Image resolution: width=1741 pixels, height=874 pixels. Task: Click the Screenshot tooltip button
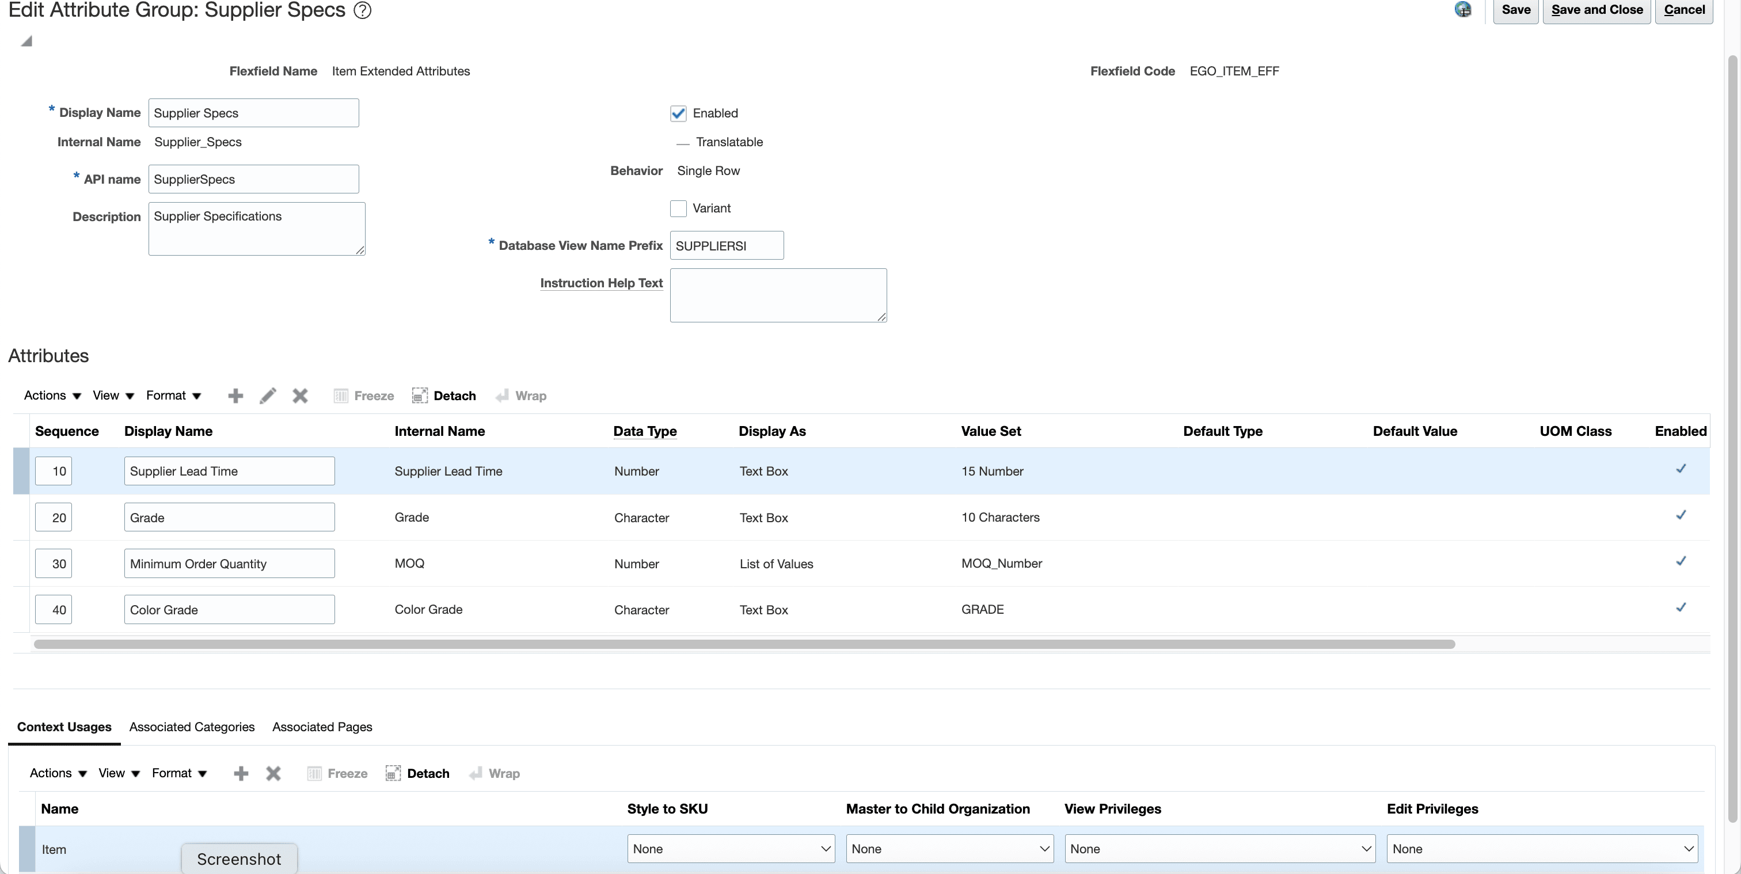pos(240,858)
